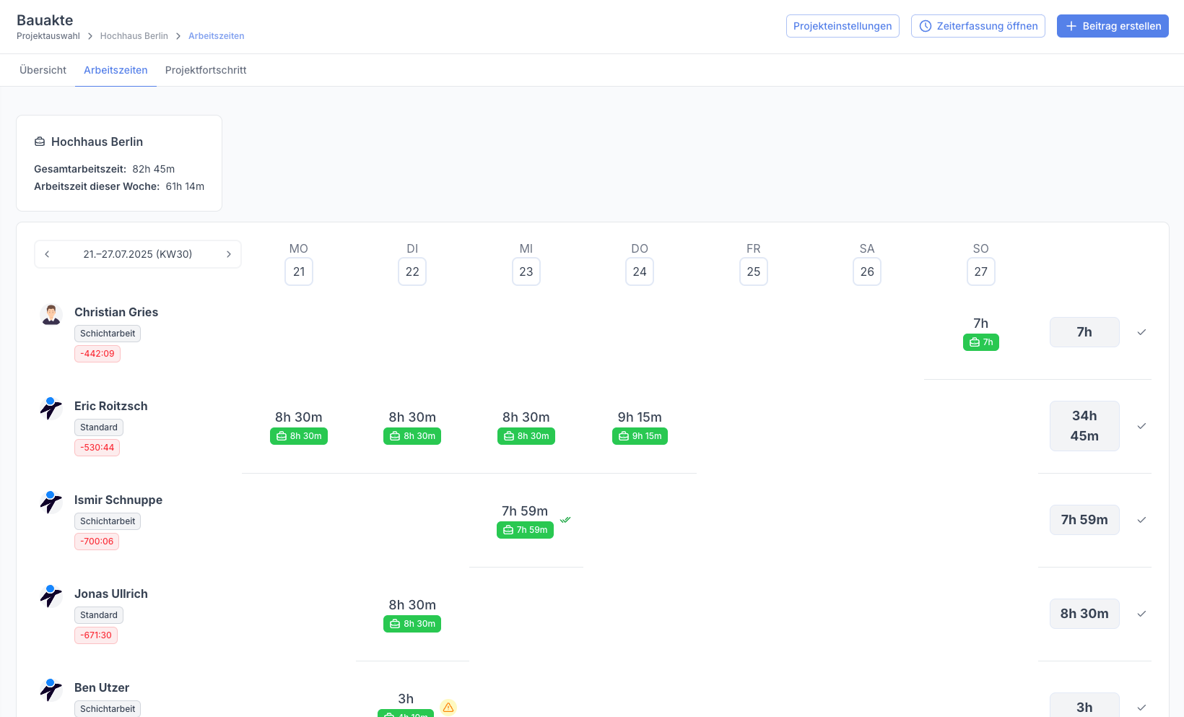Click the name Ben Utzer
Image resolution: width=1184 pixels, height=717 pixels.
click(102, 687)
